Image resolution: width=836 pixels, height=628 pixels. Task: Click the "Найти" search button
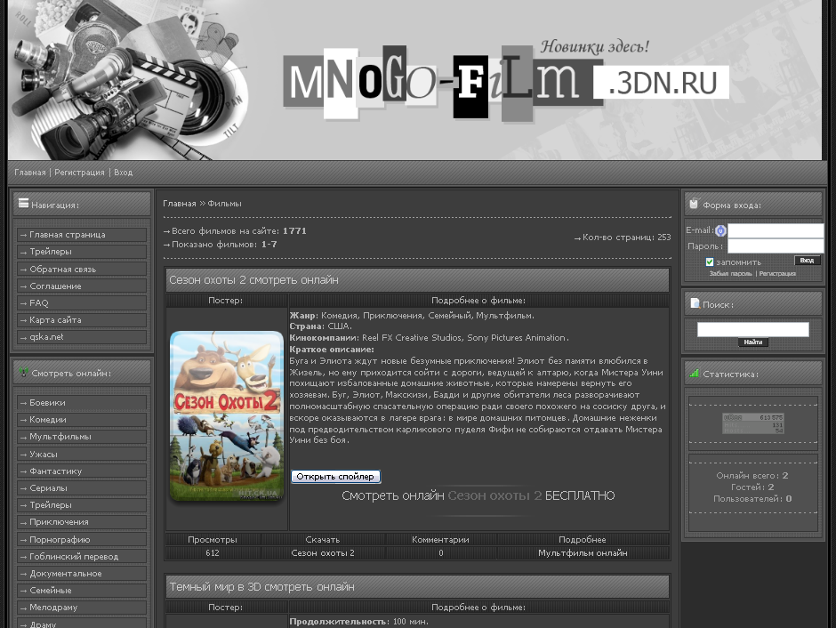(752, 342)
